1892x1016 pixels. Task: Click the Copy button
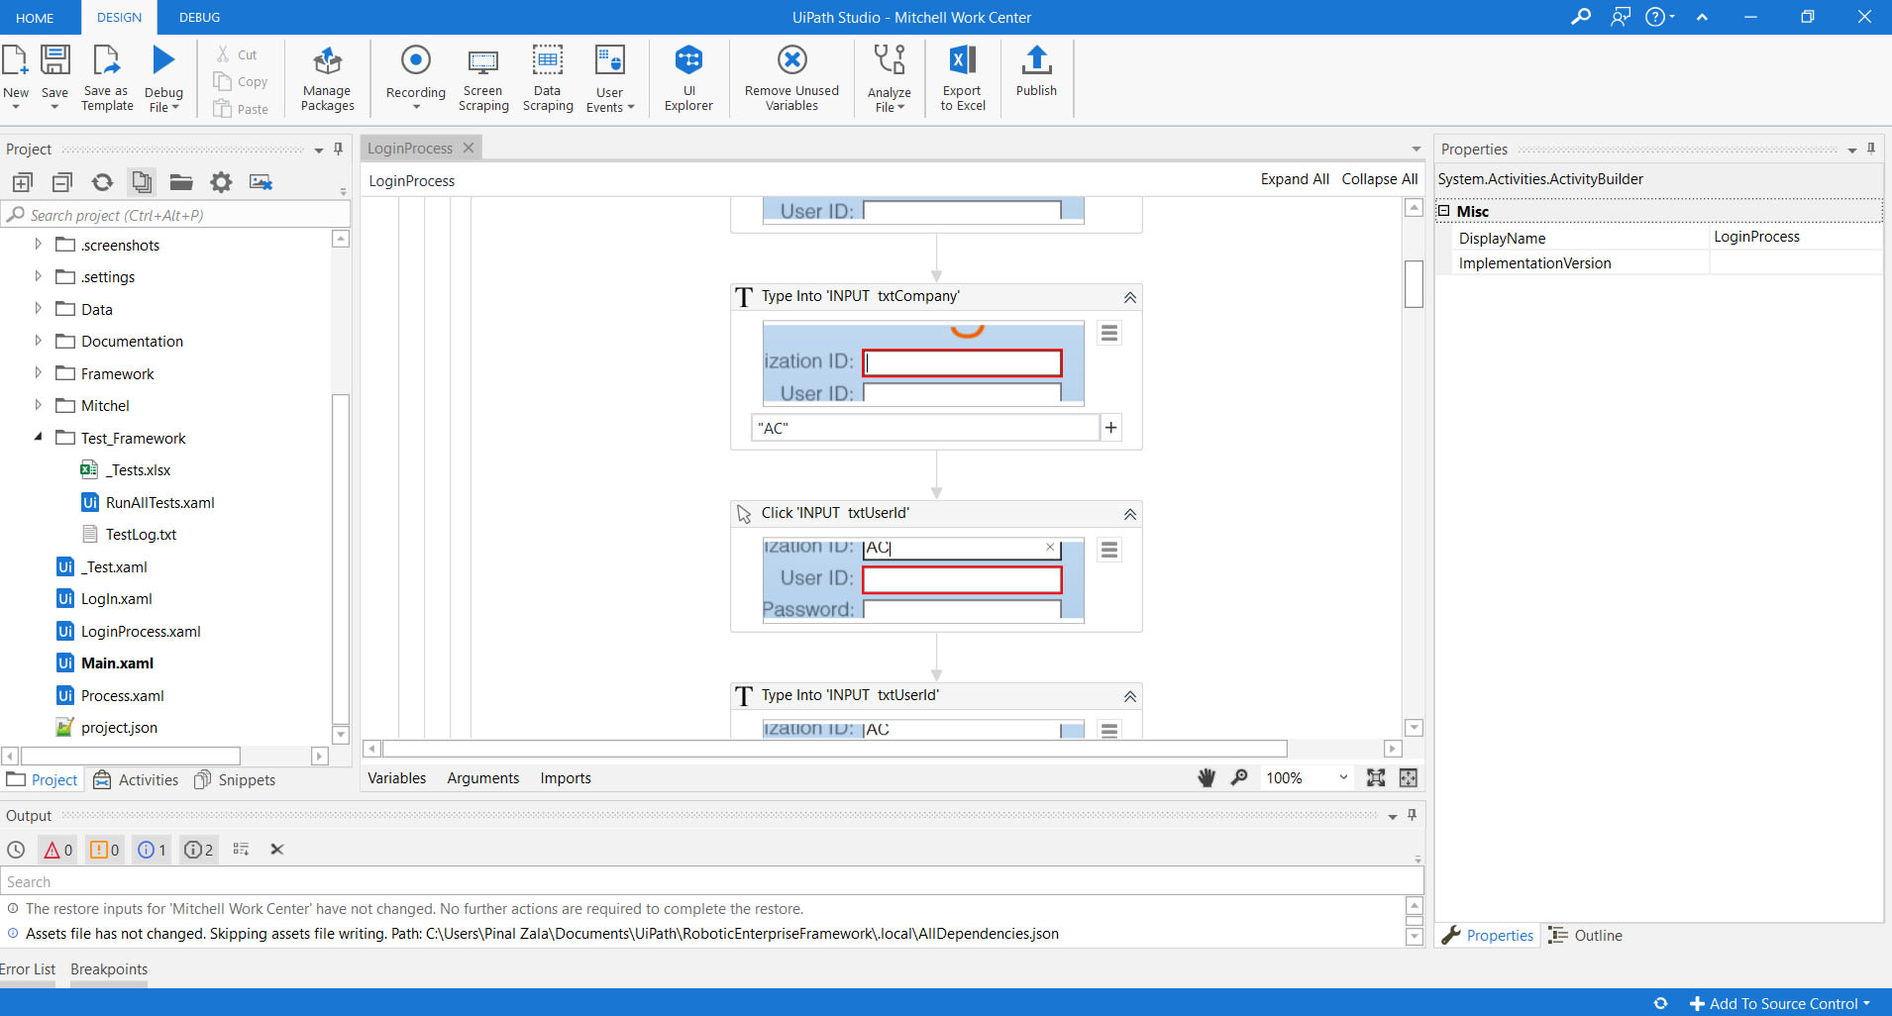coord(241,82)
